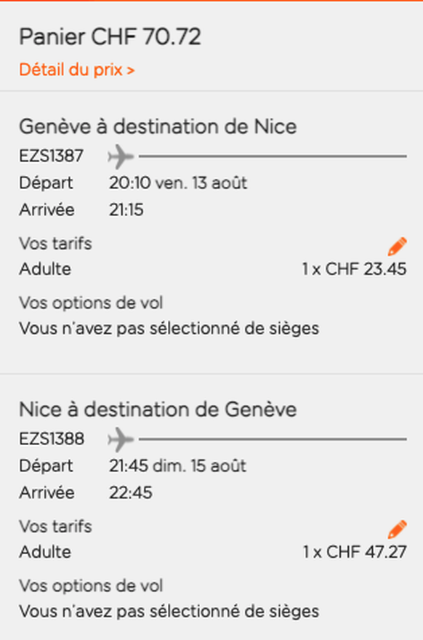Click the arrival time 21:15
The width and height of the screenshot is (423, 640).
(126, 209)
